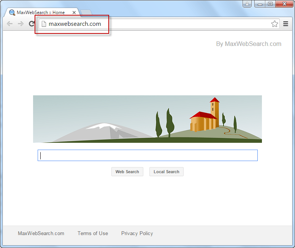The height and width of the screenshot is (248, 295).
Task: Go back using the back arrow
Action: click(x=10, y=24)
